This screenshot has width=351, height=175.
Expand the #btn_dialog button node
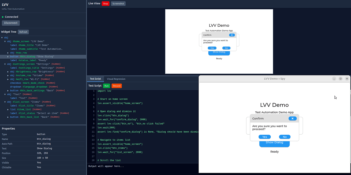click(x=8, y=57)
